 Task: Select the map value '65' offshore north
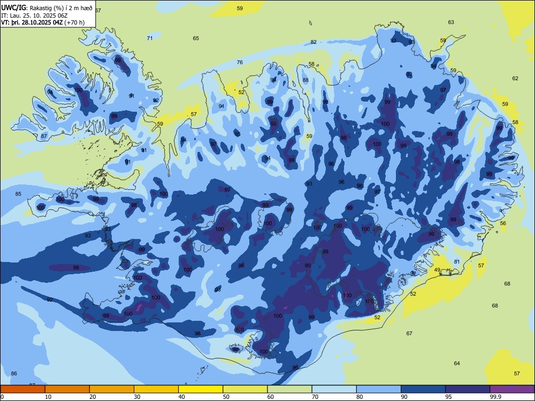[x=196, y=38]
